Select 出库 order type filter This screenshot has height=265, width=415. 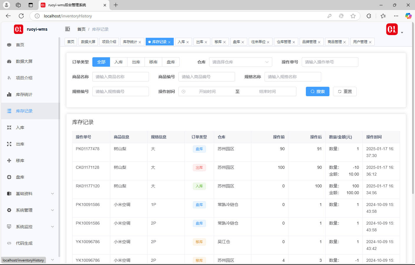click(x=136, y=62)
